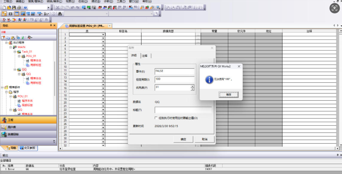The width and height of the screenshot is (342, 174).
Task: Click the Save project floppy icon
Action: [x=14, y=7]
